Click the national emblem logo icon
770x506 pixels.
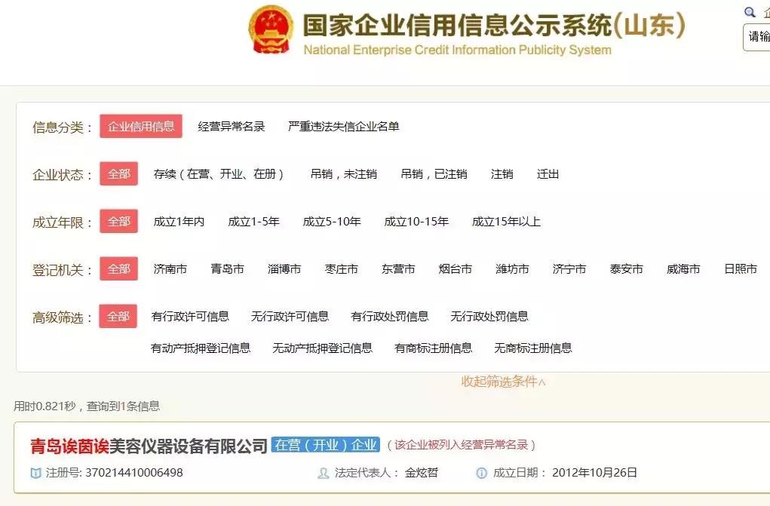pyautogui.click(x=271, y=29)
